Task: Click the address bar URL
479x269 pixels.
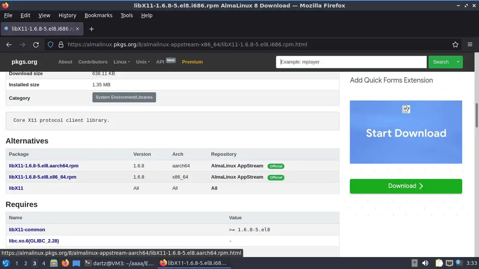Action: [187, 44]
